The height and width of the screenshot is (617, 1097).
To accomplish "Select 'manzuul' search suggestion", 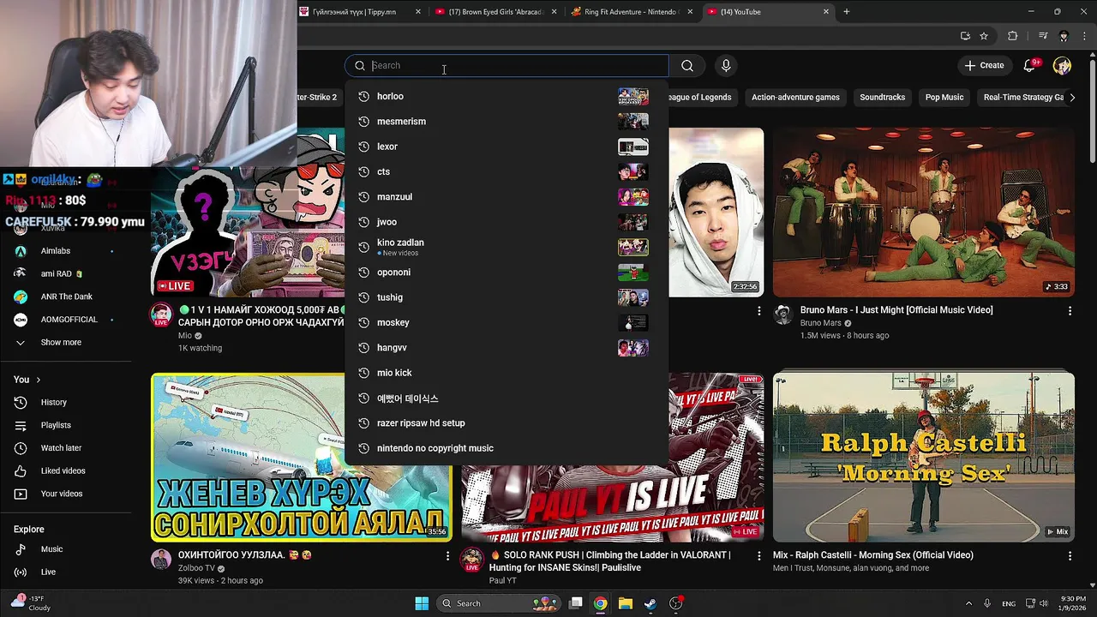I will tap(507, 196).
